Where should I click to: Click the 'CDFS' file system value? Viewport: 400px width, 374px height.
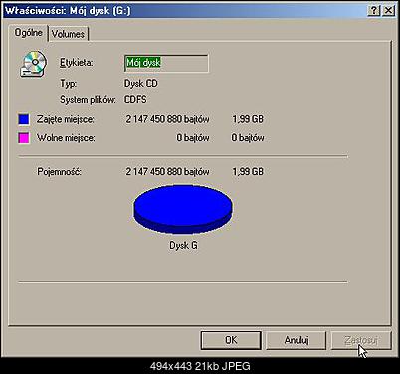(x=135, y=99)
